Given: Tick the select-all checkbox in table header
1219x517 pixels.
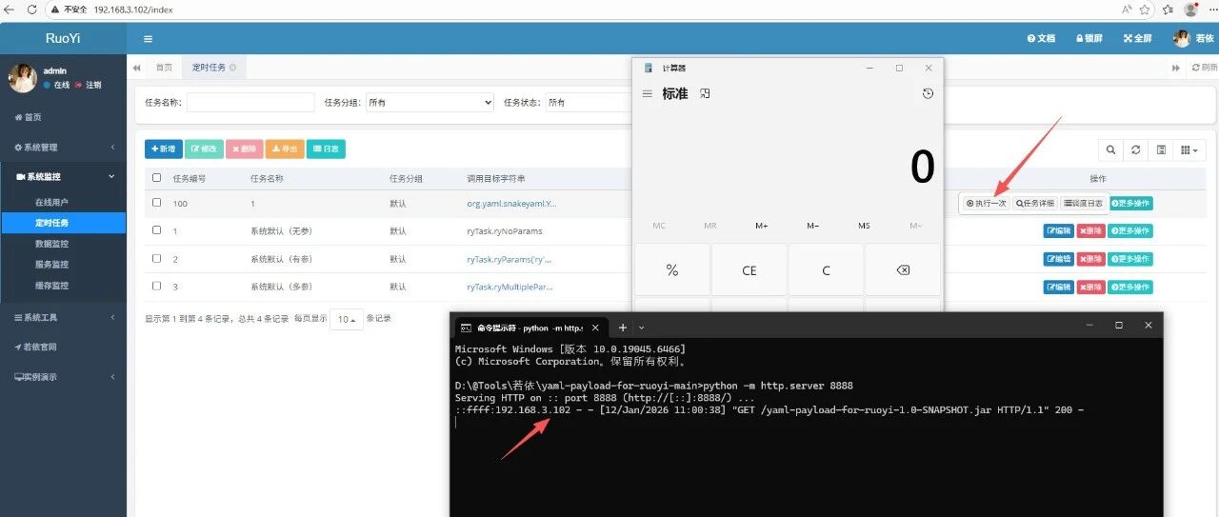Looking at the screenshot, I should [x=157, y=178].
